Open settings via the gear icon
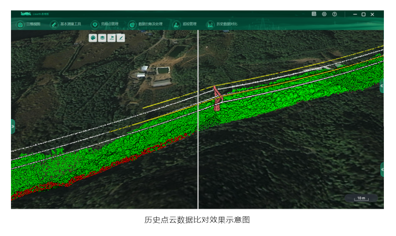This screenshot has width=396, height=236. click(324, 14)
